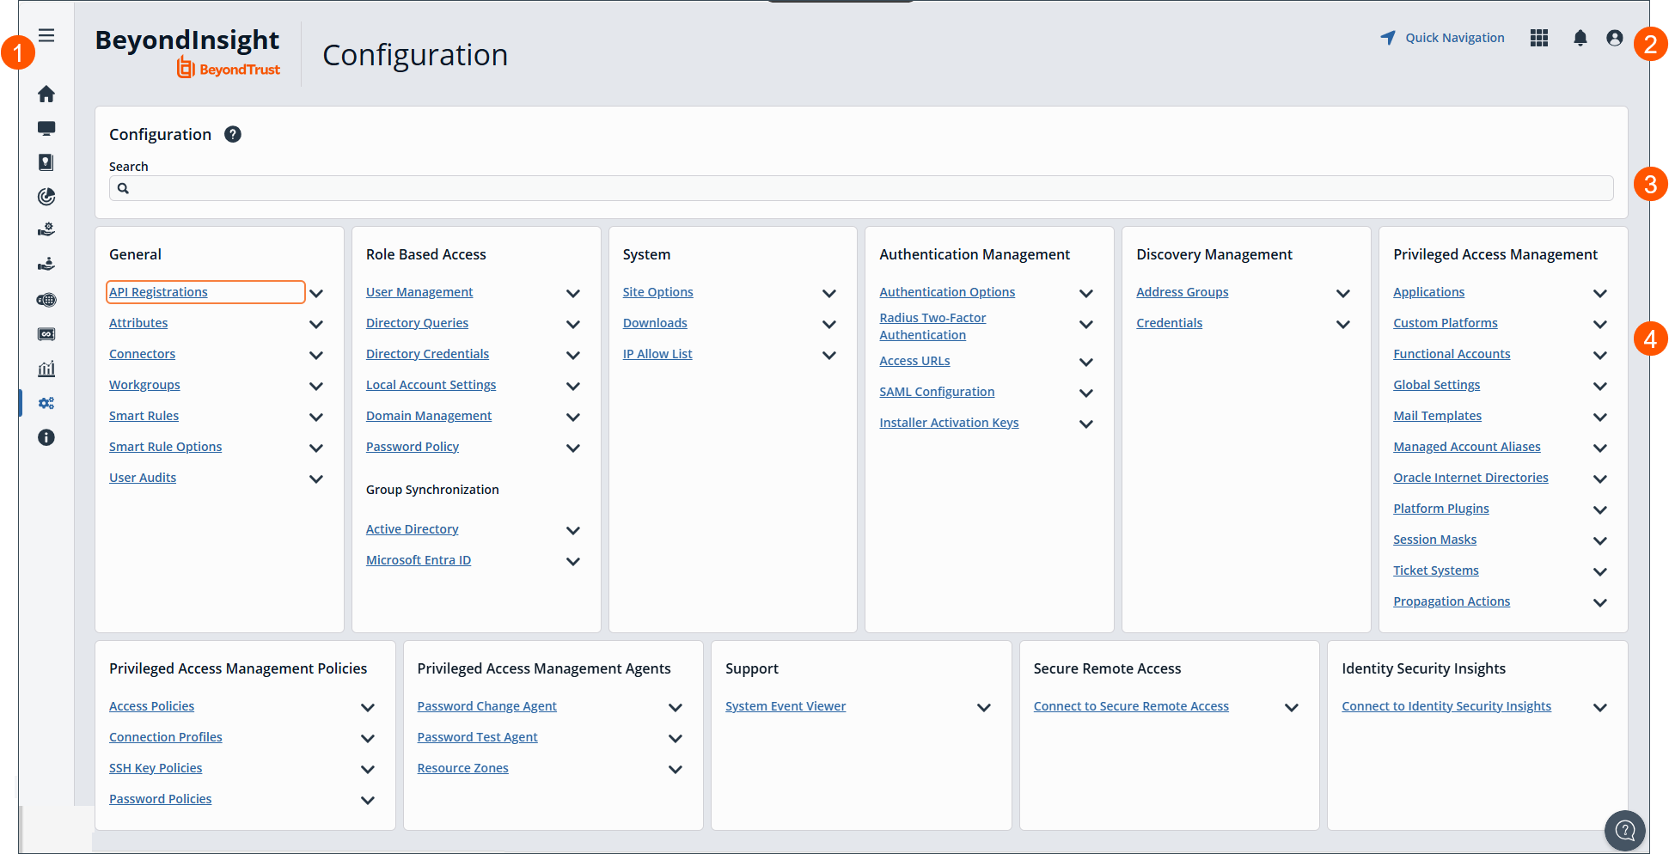Screen dimensions: 1669x854
Task: Expand the Connectors chevron
Action: pyautogui.click(x=316, y=355)
